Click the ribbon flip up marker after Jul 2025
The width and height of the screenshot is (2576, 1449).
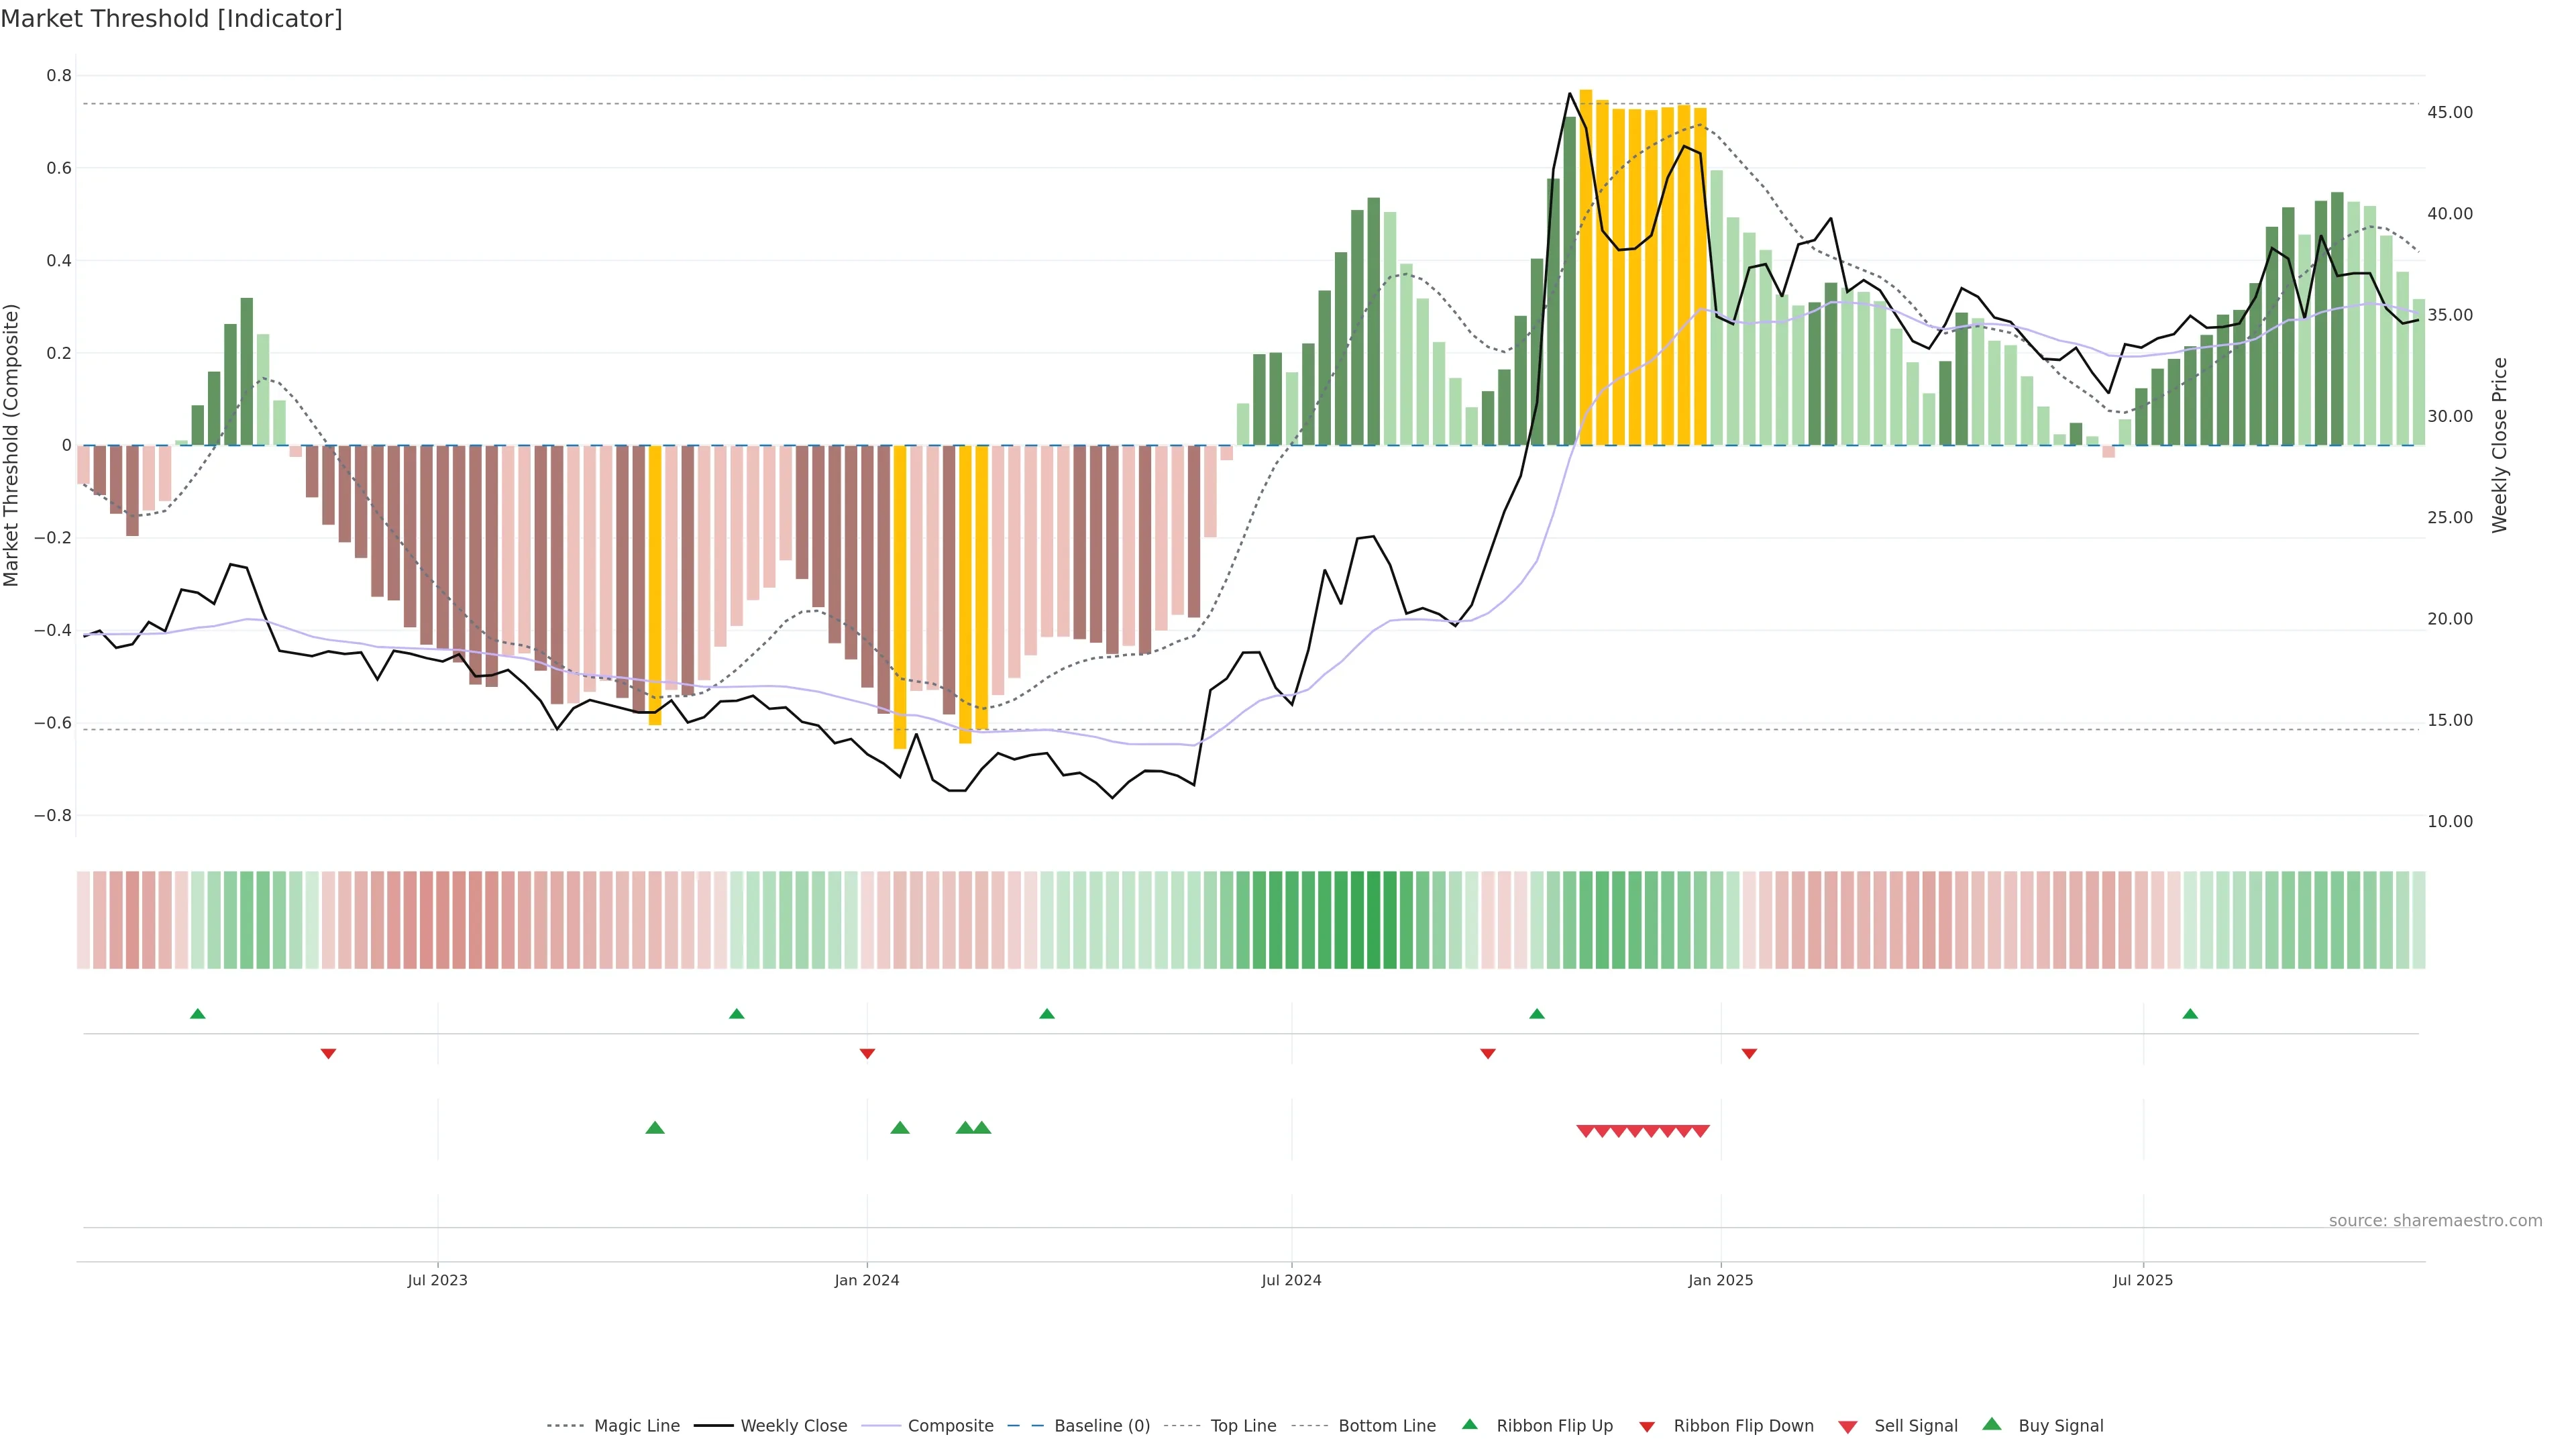click(x=2190, y=1014)
